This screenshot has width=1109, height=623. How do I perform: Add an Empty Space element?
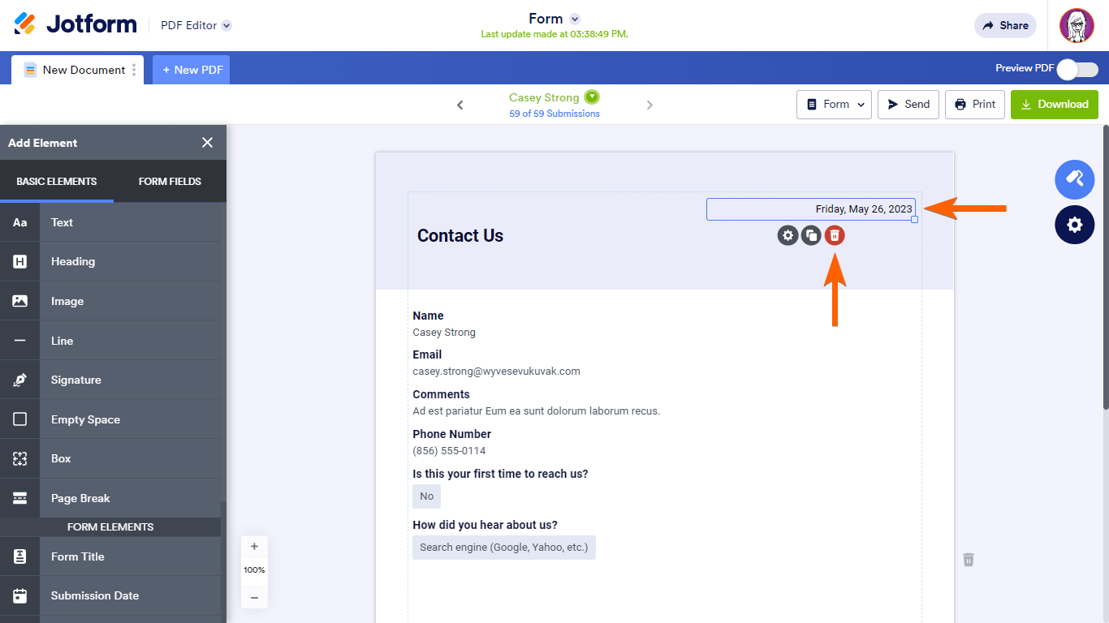(110, 419)
